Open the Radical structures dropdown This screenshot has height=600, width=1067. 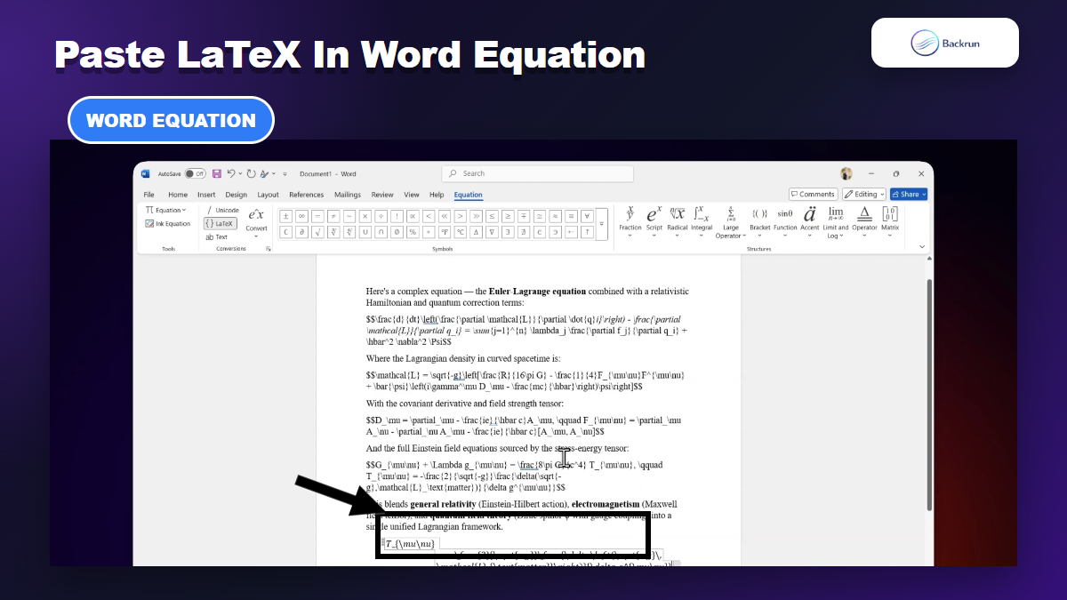[x=678, y=222]
